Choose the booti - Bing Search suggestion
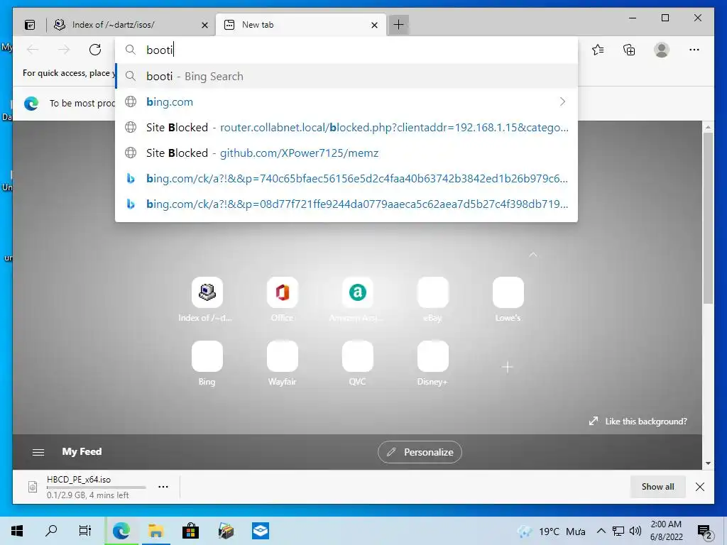 [346, 76]
